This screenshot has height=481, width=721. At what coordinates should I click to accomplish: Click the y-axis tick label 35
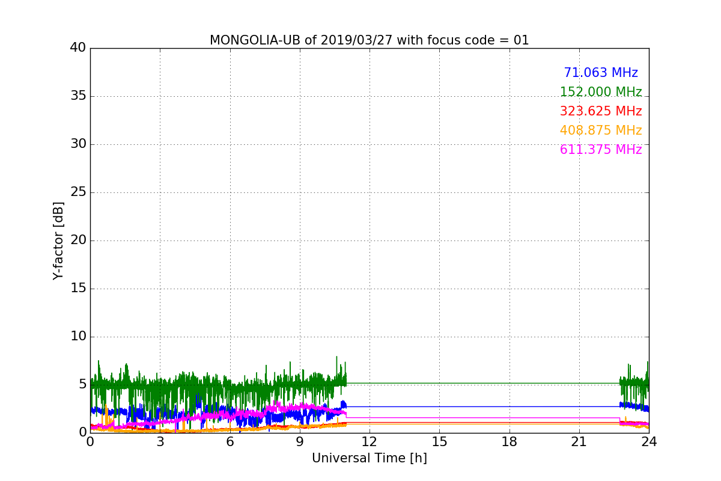[78, 96]
